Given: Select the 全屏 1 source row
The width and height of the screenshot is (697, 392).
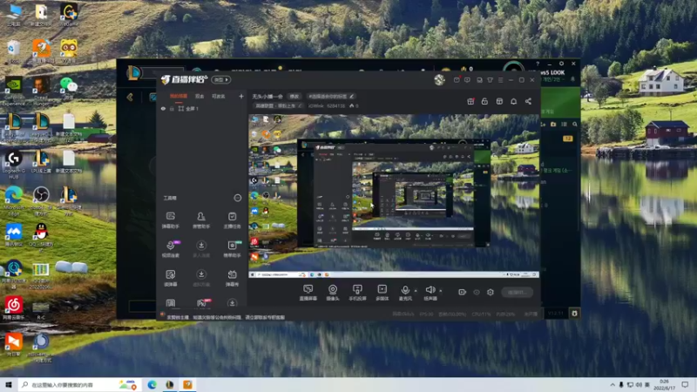Looking at the screenshot, I should (x=202, y=108).
